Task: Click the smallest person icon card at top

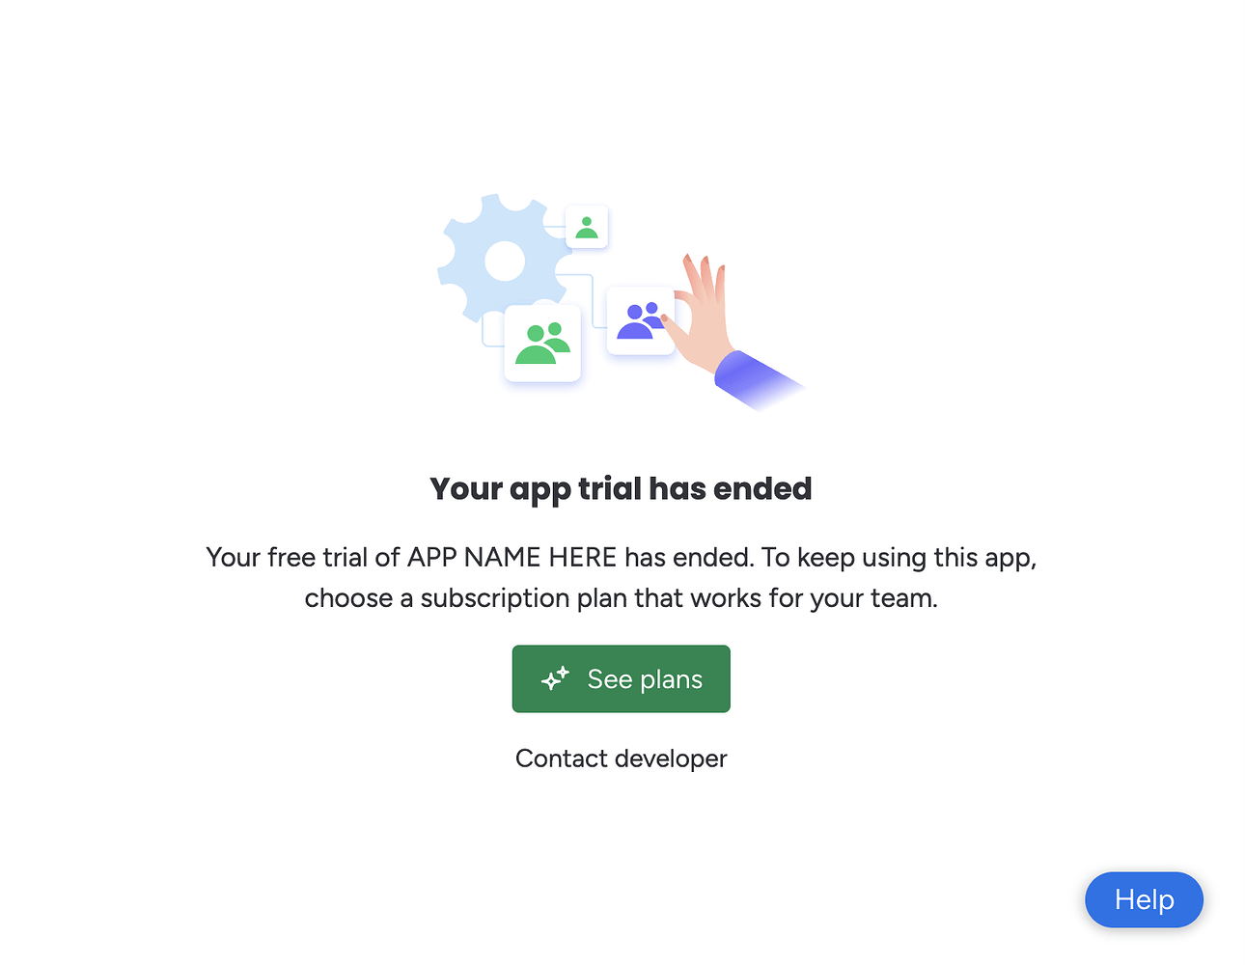Action: (586, 226)
